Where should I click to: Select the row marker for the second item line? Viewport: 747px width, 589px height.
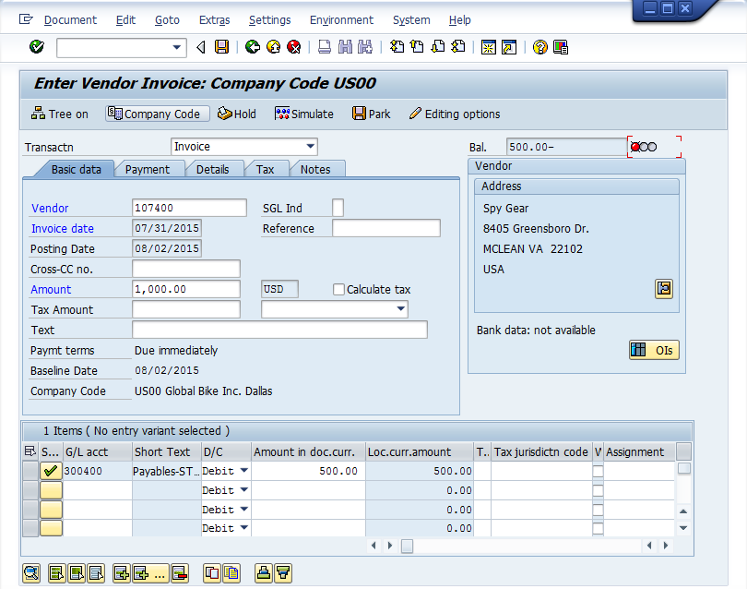(x=30, y=490)
